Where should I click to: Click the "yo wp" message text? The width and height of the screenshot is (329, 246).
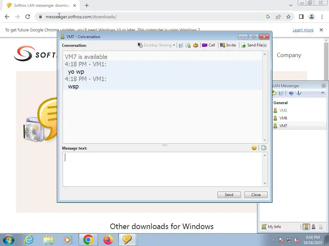point(76,71)
